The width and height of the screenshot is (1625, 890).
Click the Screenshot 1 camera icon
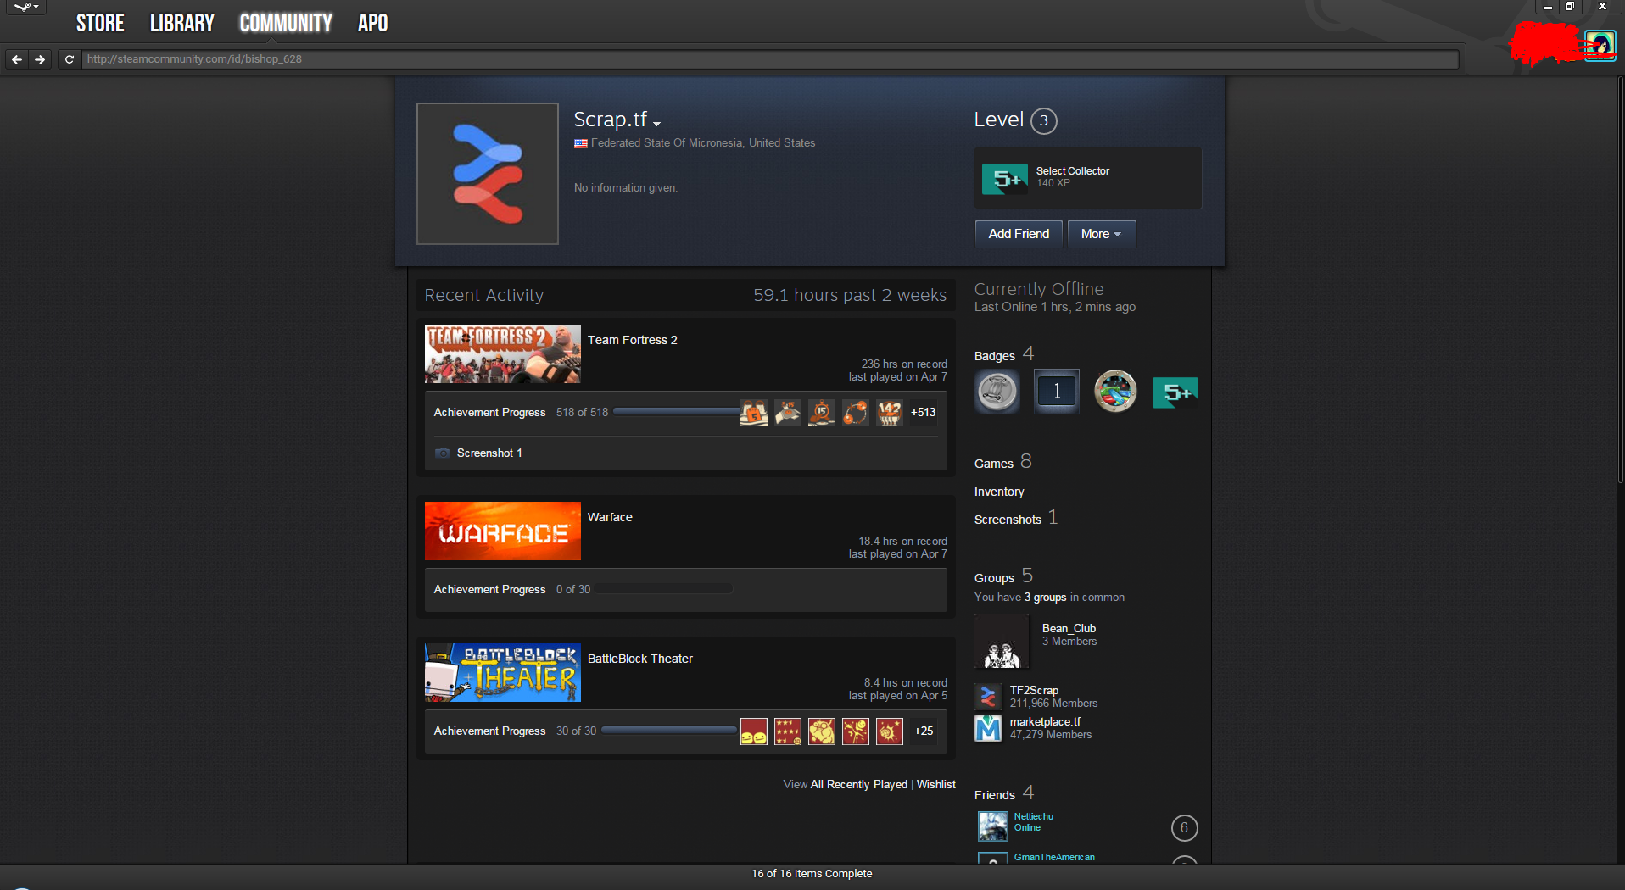(442, 453)
